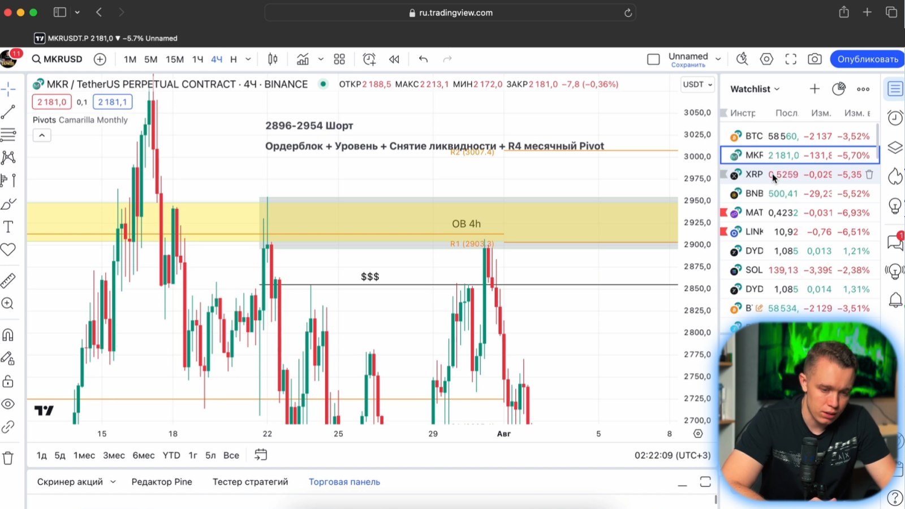Open the notifications bell in right sidebar
The image size is (905, 509).
point(895,300)
